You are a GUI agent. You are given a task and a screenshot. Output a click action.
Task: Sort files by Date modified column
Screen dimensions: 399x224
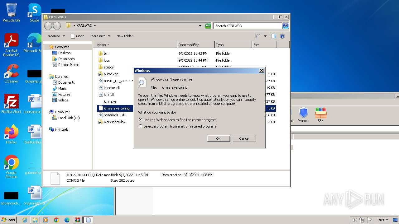pos(196,45)
